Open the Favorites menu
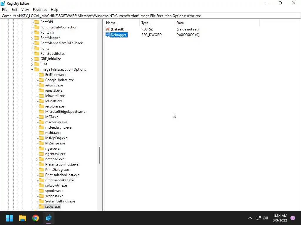301x225 pixels. [40, 10]
